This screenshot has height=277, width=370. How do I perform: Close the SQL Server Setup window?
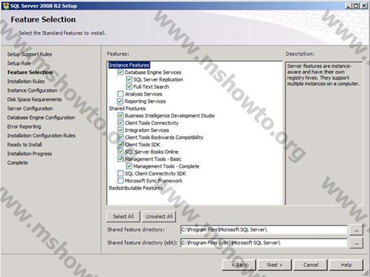(364, 6)
